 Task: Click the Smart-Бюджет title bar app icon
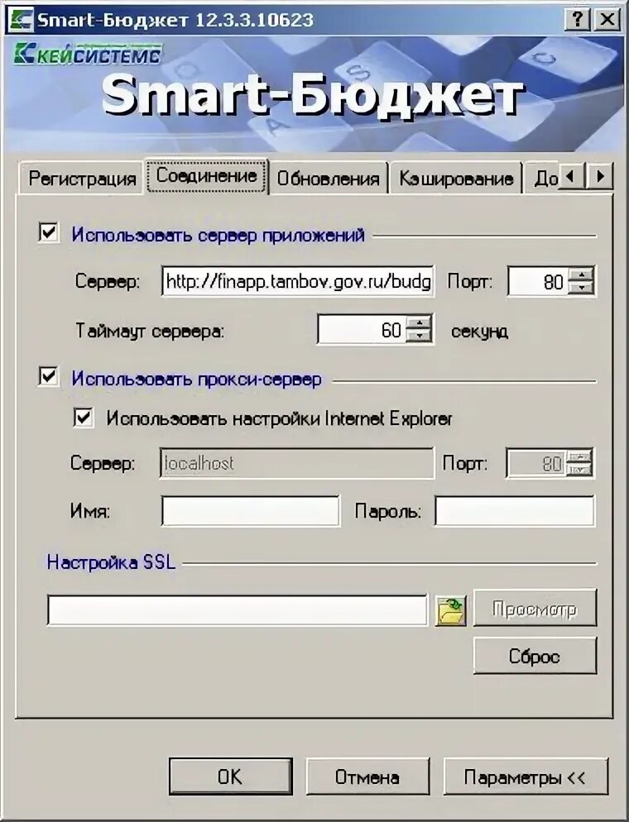click(x=21, y=20)
